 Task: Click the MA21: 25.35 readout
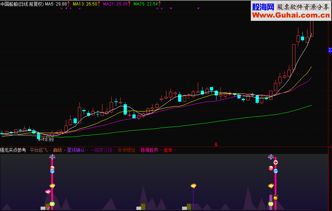click(116, 4)
